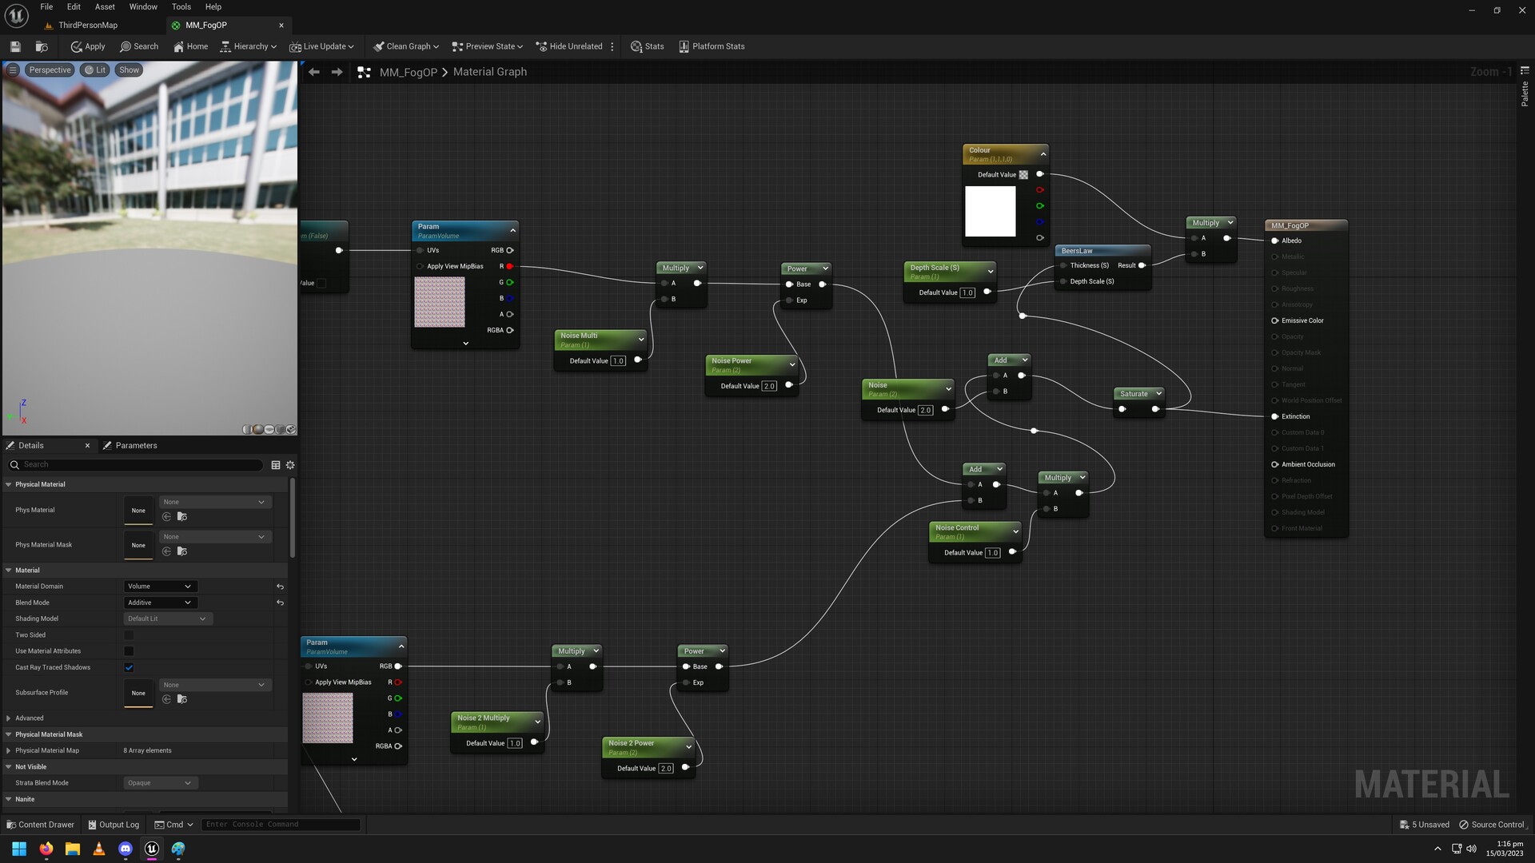Enable the Two Sided checkbox
The width and height of the screenshot is (1535, 863).
(128, 634)
